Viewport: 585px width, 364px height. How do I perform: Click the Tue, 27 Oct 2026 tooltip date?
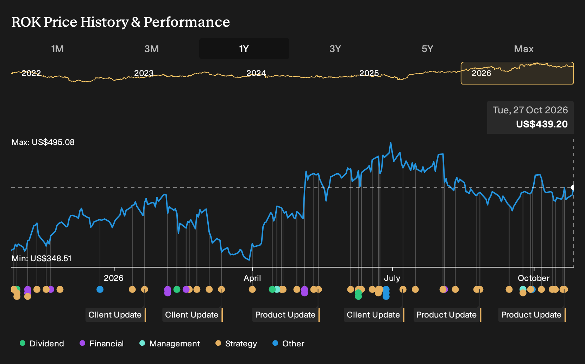[x=530, y=110]
